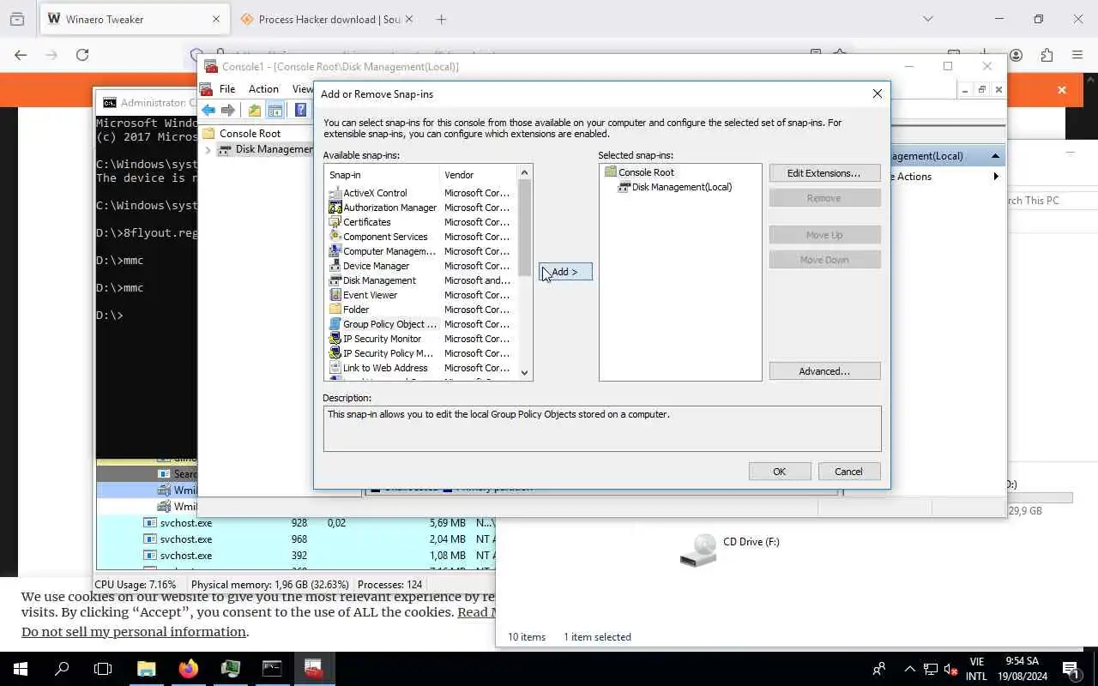Open Command Prompt from the taskbar
The height and width of the screenshot is (686, 1098).
click(x=272, y=669)
